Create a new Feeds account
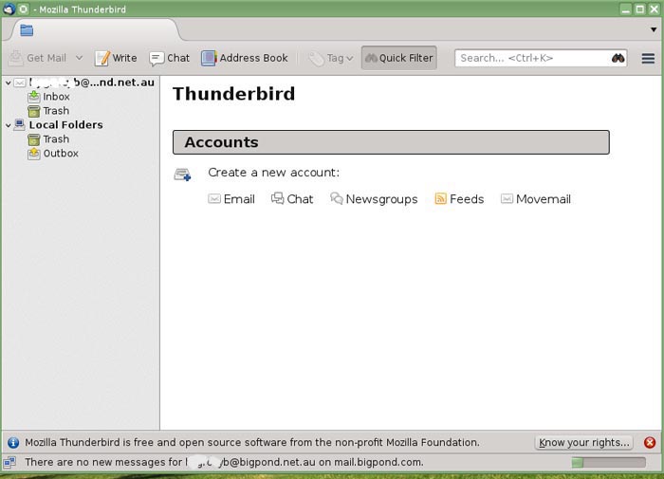The image size is (664, 479). pyautogui.click(x=459, y=199)
